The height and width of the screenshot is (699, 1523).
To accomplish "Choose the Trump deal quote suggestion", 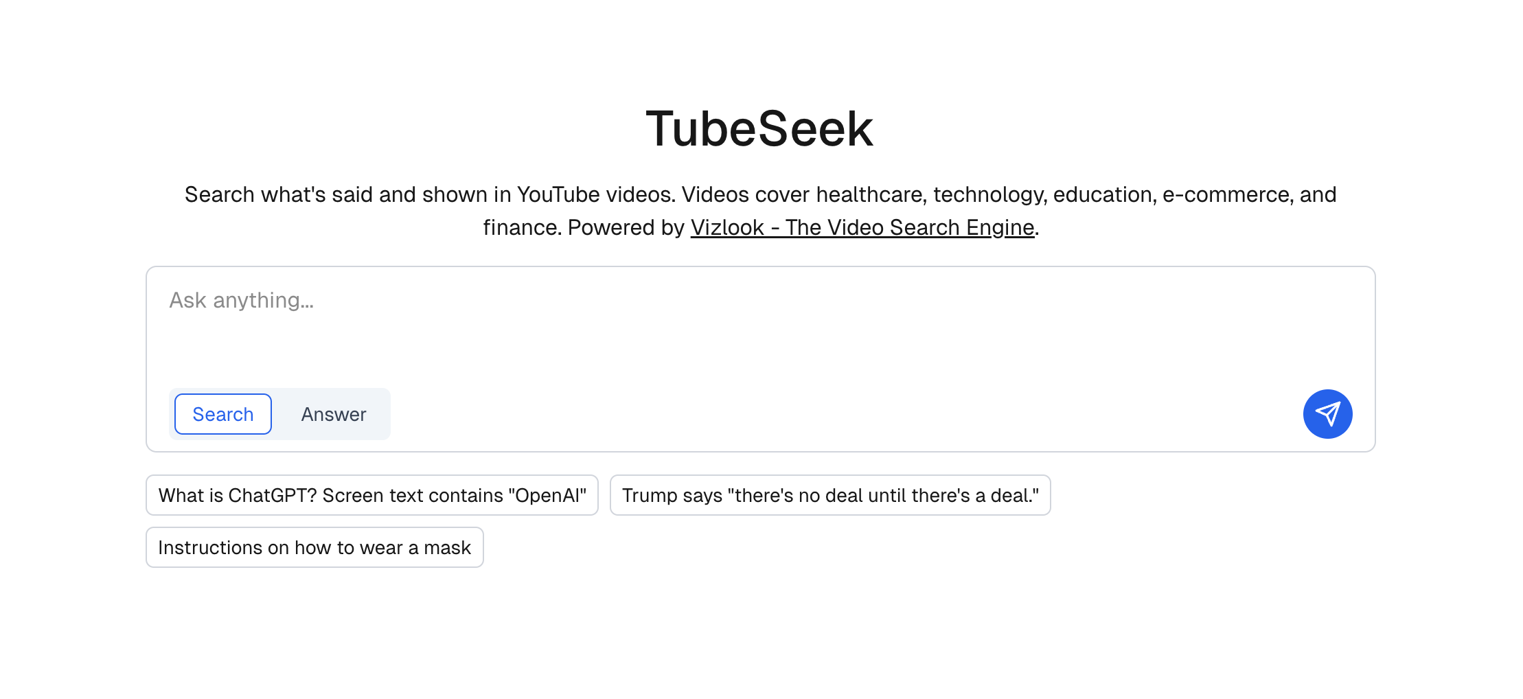I will click(830, 494).
